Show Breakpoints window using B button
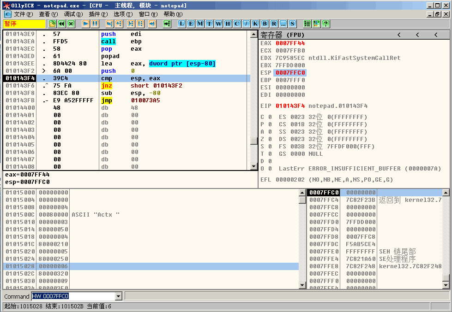 point(265,24)
